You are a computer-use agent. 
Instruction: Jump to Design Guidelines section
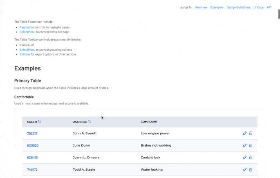click(238, 7)
